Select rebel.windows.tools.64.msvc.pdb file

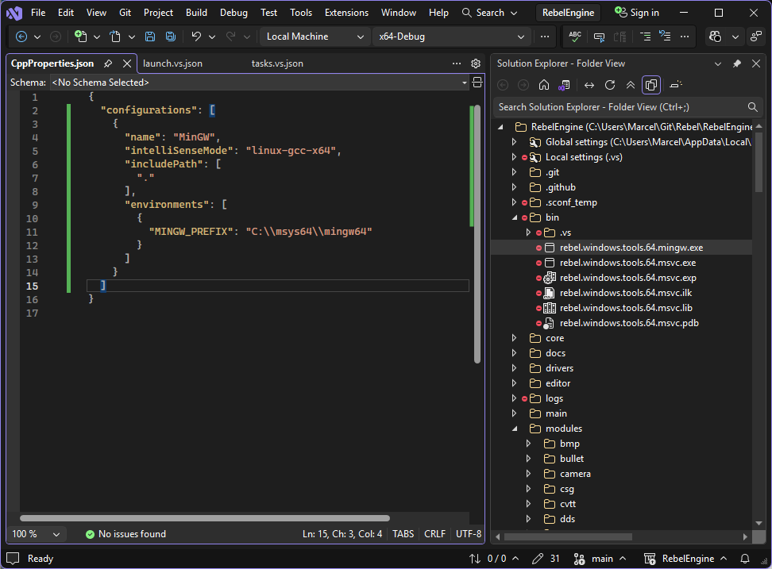[x=629, y=323]
